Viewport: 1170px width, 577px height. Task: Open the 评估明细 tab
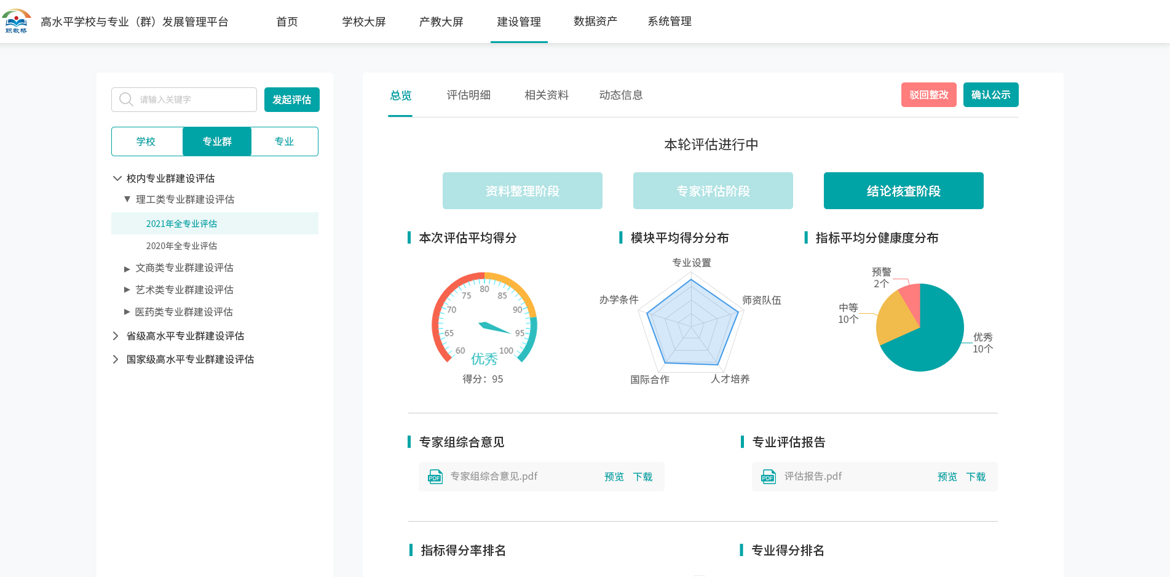coord(468,95)
